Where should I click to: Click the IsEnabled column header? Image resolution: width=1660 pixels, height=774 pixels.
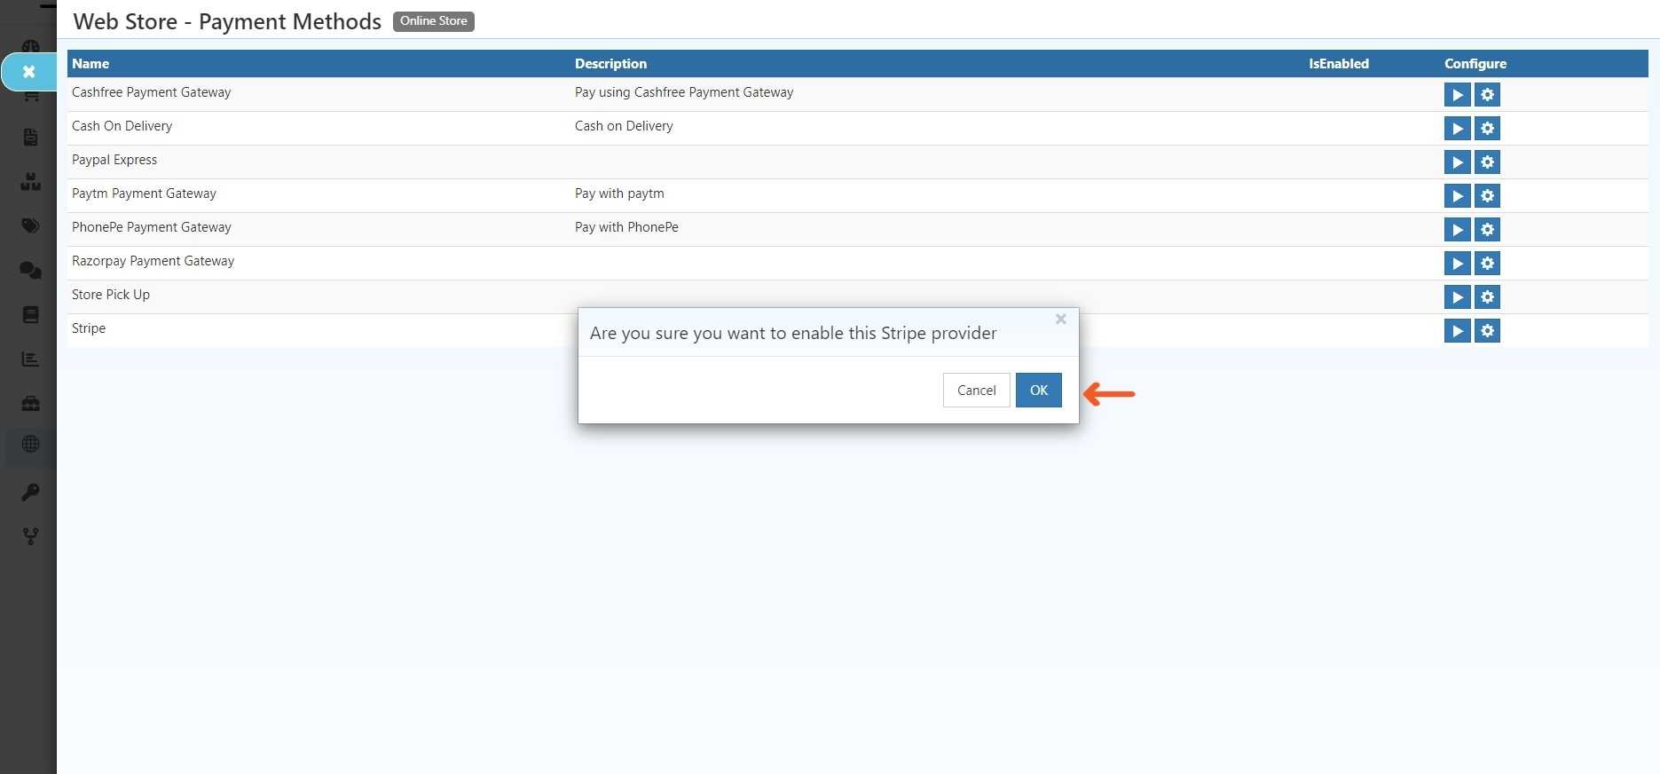point(1339,64)
